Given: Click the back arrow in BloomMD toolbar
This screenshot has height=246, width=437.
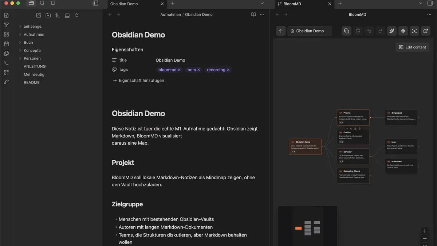Looking at the screenshot, I should (x=281, y=31).
